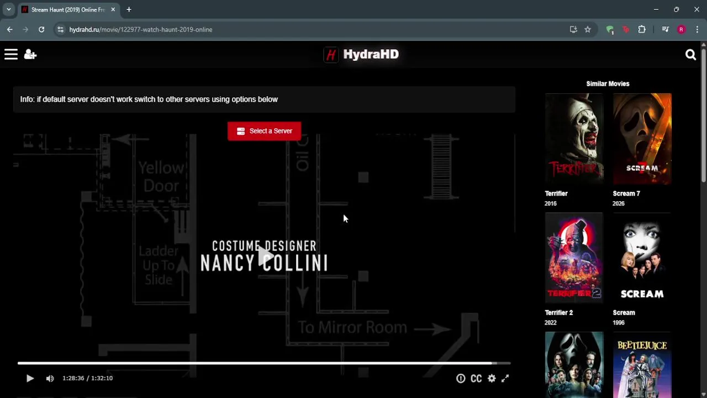The image size is (707, 398).
Task: Reload the current page
Action: click(x=41, y=29)
